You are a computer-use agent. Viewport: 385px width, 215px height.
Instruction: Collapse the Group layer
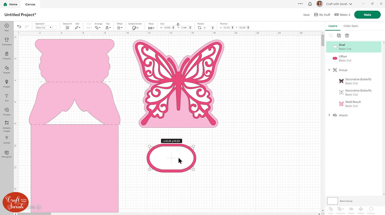coord(329,70)
